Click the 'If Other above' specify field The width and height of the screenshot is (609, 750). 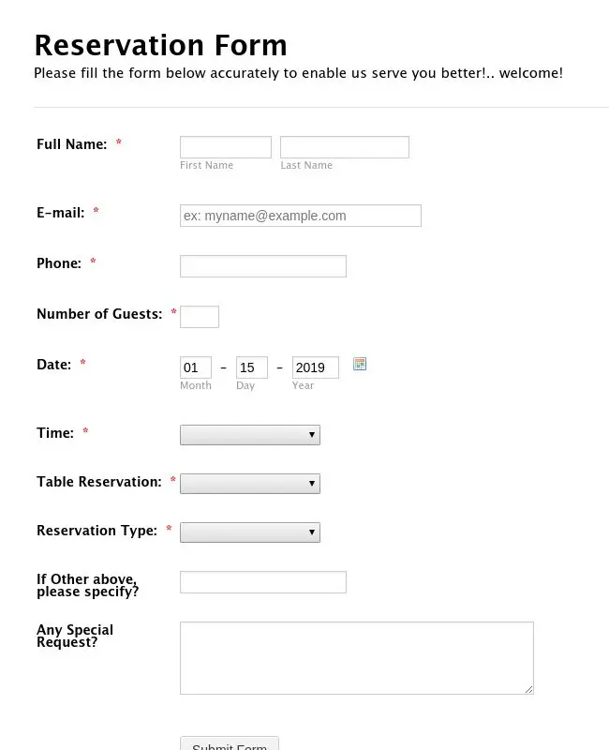263,582
